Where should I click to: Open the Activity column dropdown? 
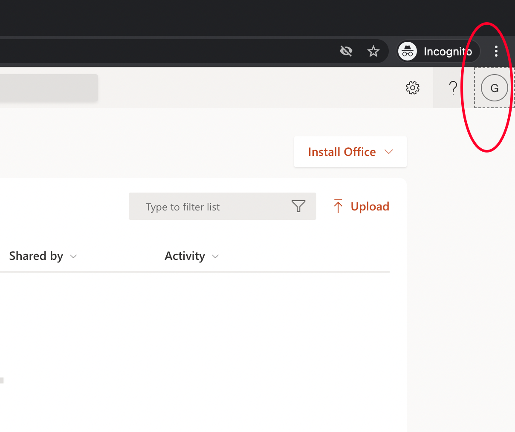coord(192,256)
